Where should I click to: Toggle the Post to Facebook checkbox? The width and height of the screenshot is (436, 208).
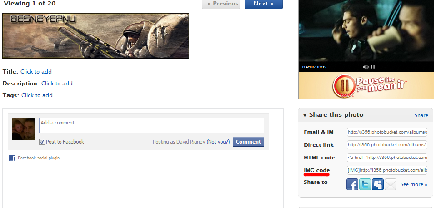point(42,142)
